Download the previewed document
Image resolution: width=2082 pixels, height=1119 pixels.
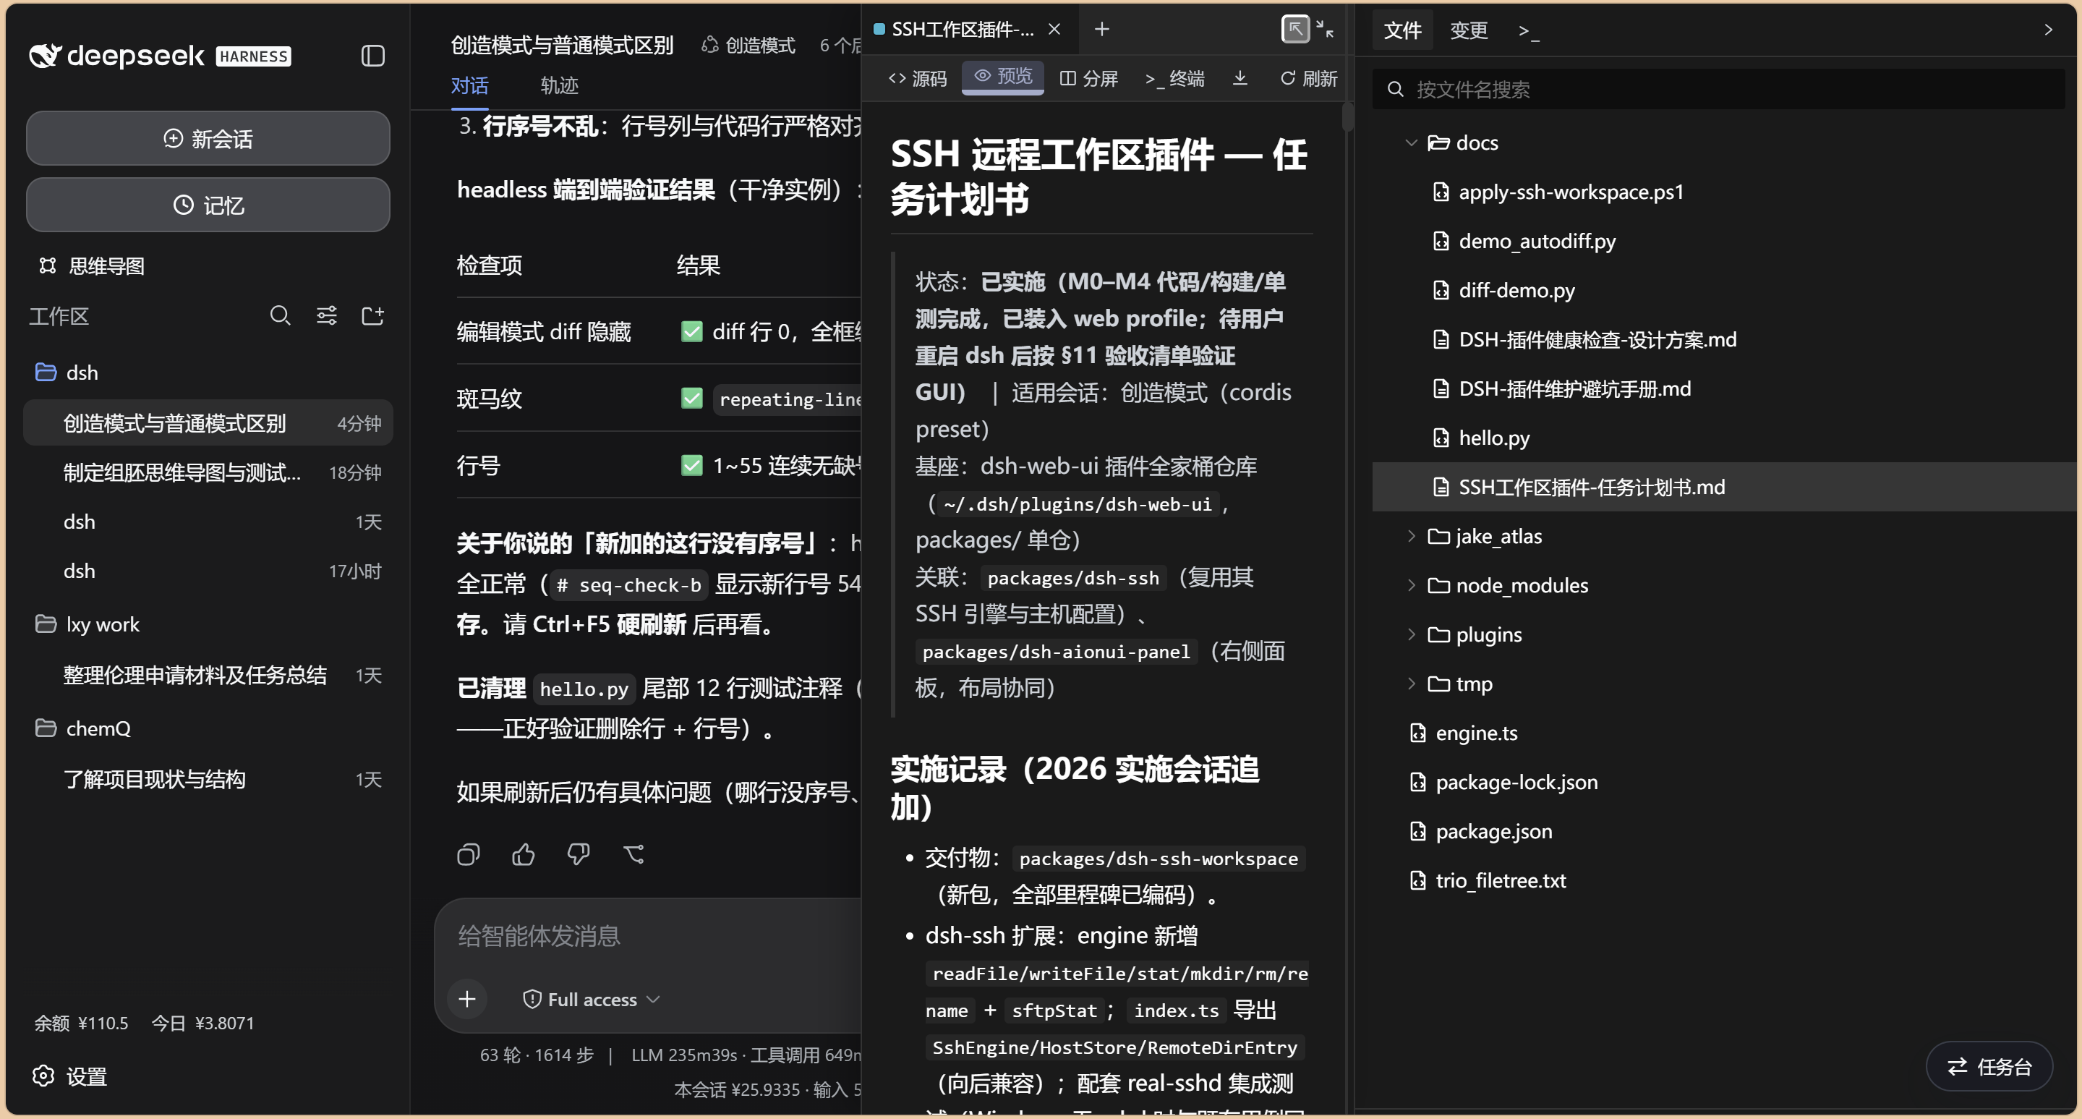coord(1240,78)
